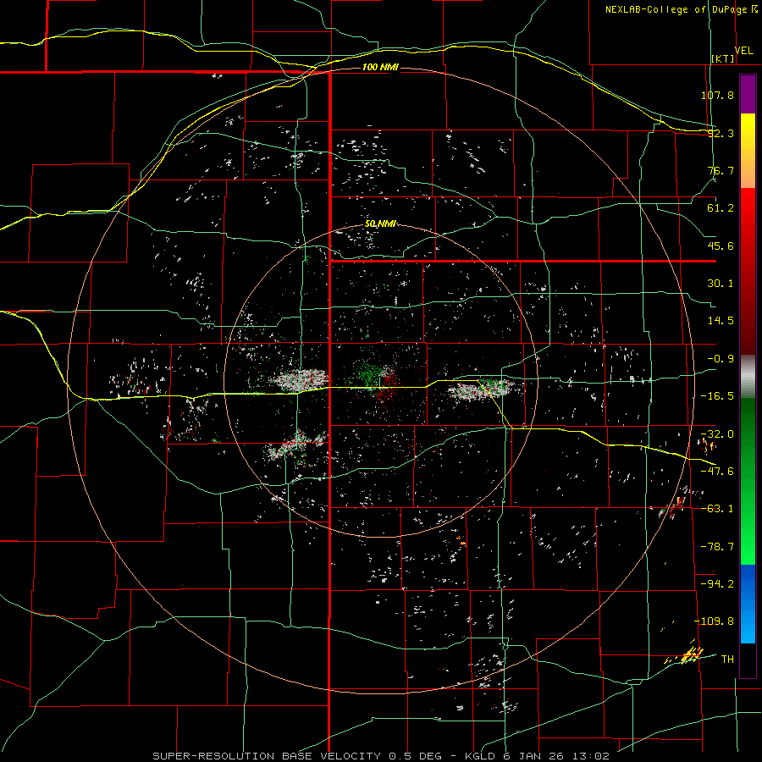The image size is (762, 762).
Task: Click the [KT] units label
Action: pos(723,58)
